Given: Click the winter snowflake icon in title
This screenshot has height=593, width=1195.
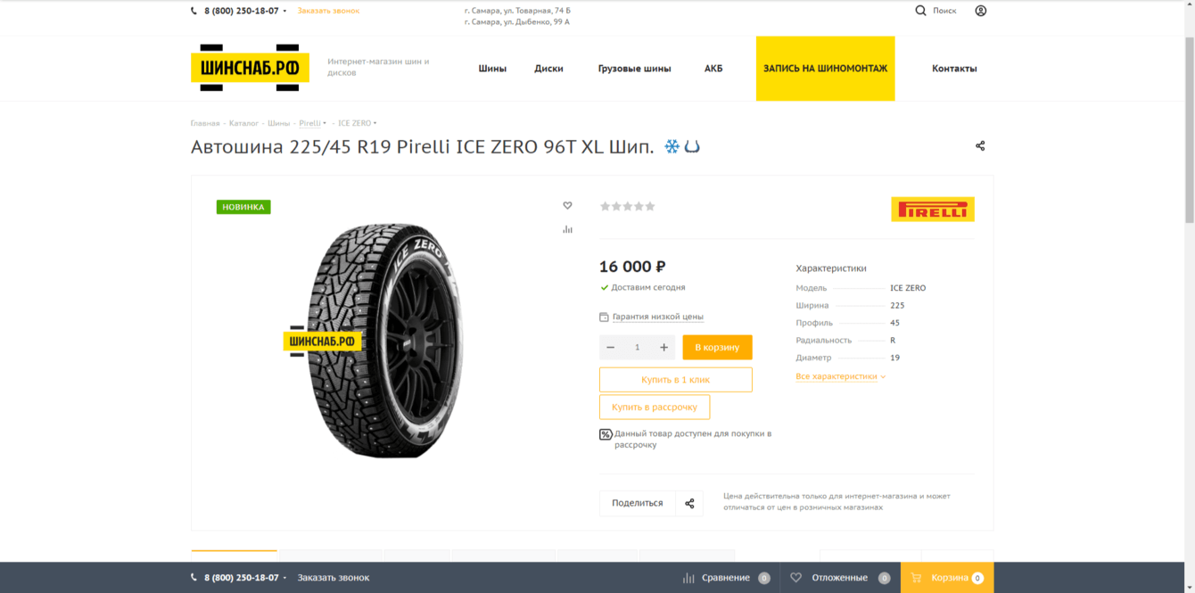Looking at the screenshot, I should click(672, 146).
